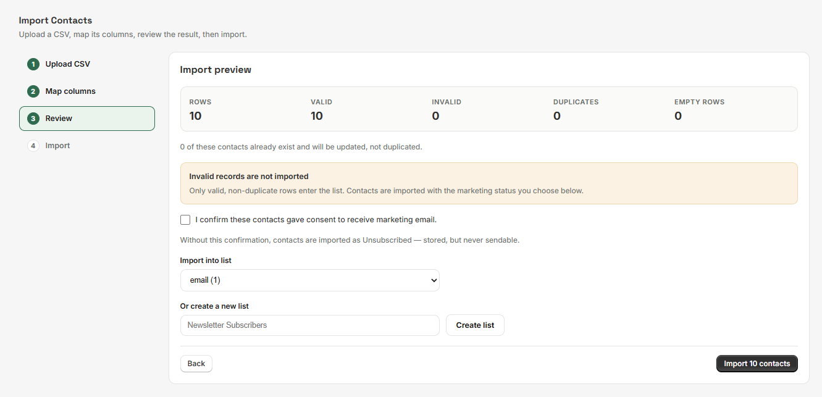
Task: Click the ROWS count stat
Action: tap(195, 116)
